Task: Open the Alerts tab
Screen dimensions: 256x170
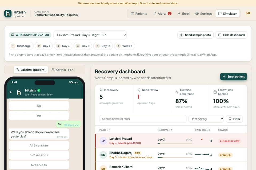Action: [162, 14]
